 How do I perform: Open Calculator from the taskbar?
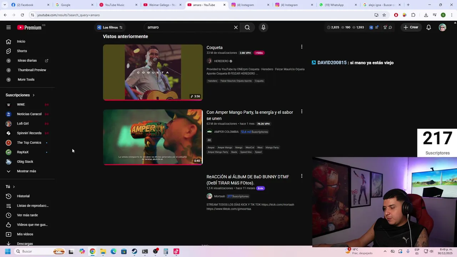pyautogui.click(x=166, y=251)
